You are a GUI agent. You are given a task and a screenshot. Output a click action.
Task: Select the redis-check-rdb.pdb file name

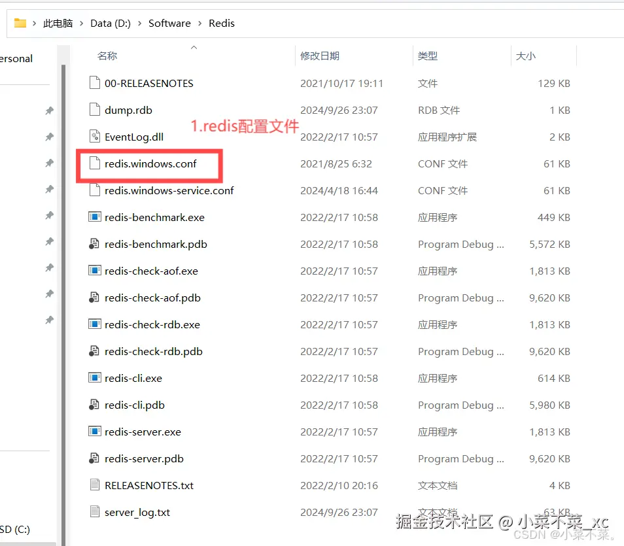(x=153, y=352)
